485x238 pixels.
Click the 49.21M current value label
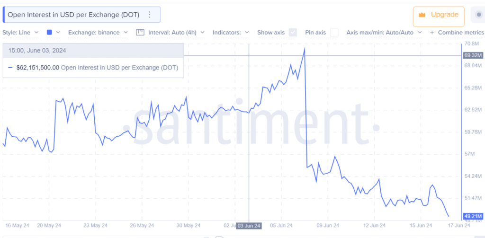pos(473,216)
